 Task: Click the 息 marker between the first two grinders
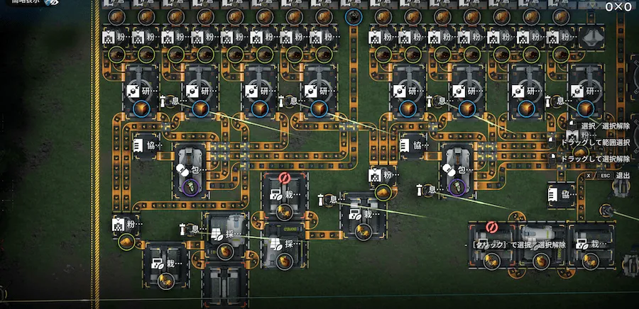click(x=170, y=101)
